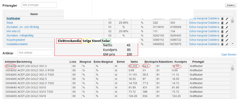Edit the Slask price rule with pencil icon
The height and width of the screenshot is (99, 238).
[227, 23]
